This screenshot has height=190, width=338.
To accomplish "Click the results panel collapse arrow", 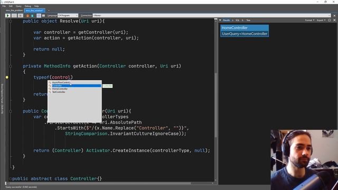I will tap(220, 20).
